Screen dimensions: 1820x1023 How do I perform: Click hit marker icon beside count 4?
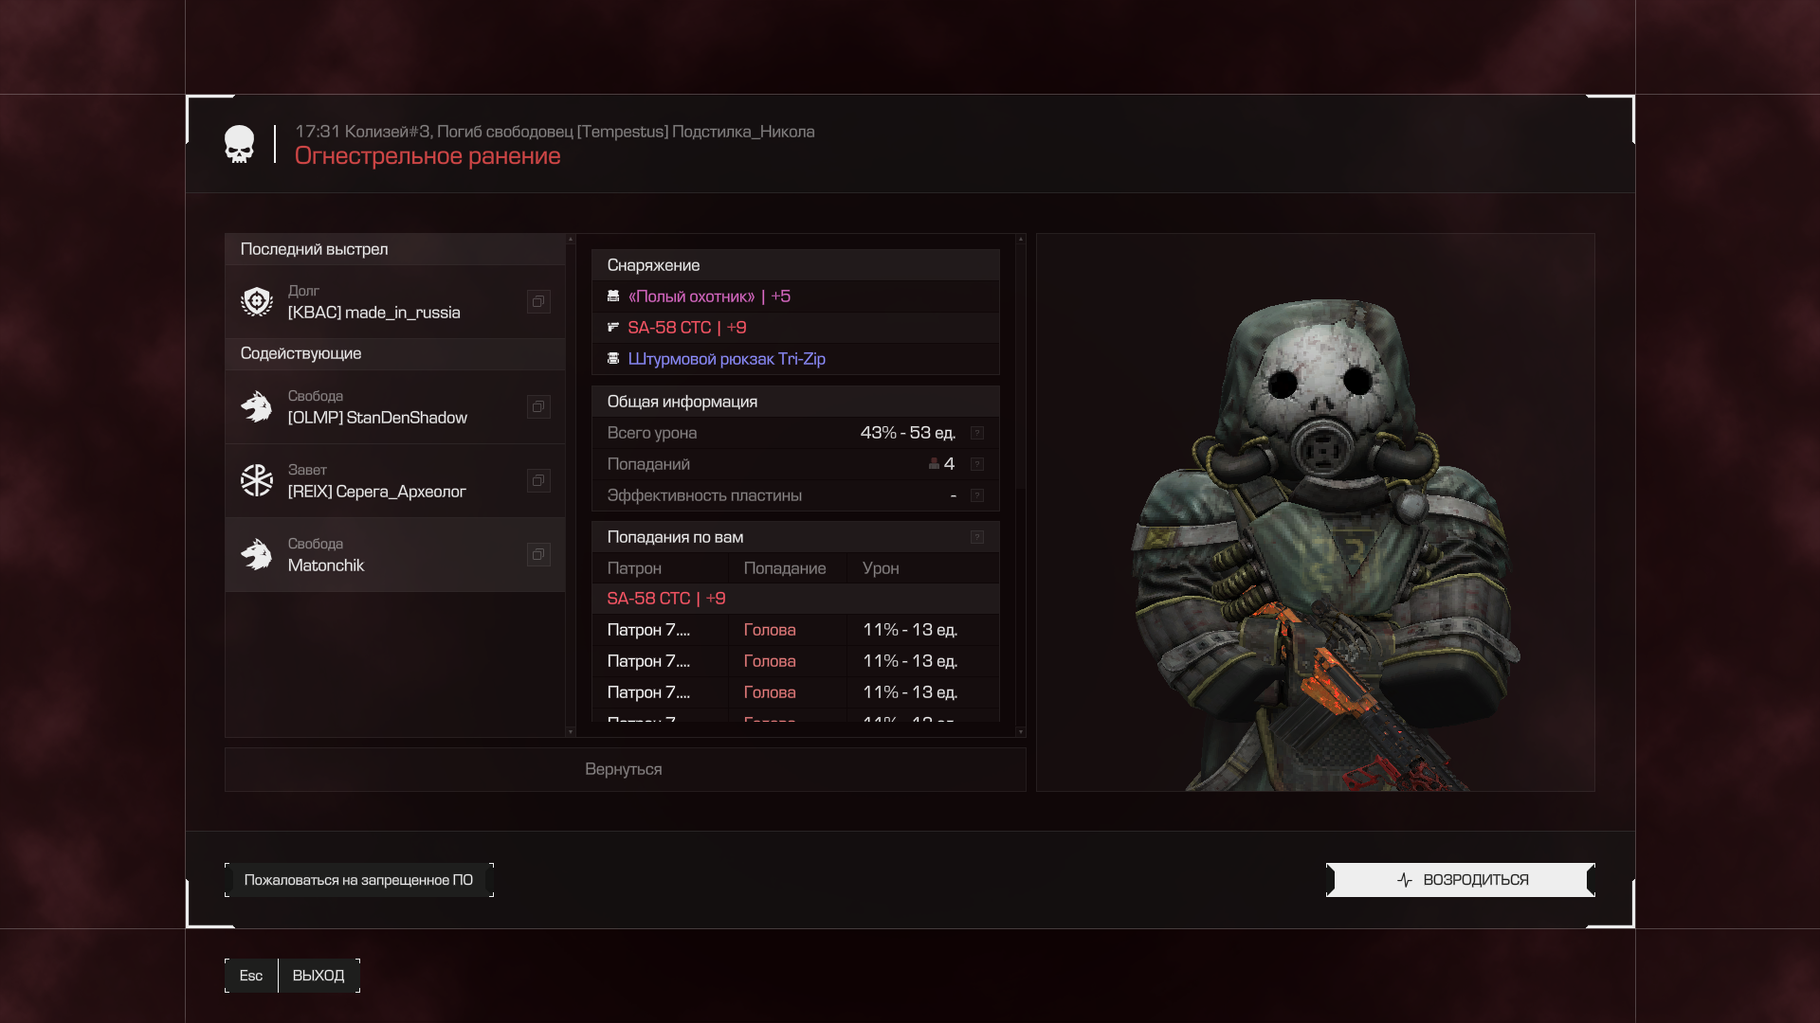(934, 464)
